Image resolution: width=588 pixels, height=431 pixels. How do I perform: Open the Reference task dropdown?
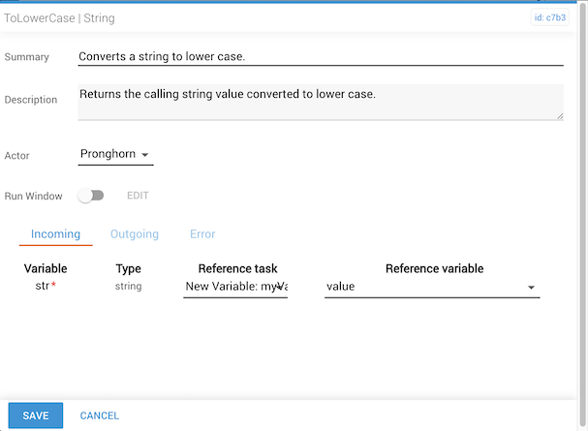(235, 287)
